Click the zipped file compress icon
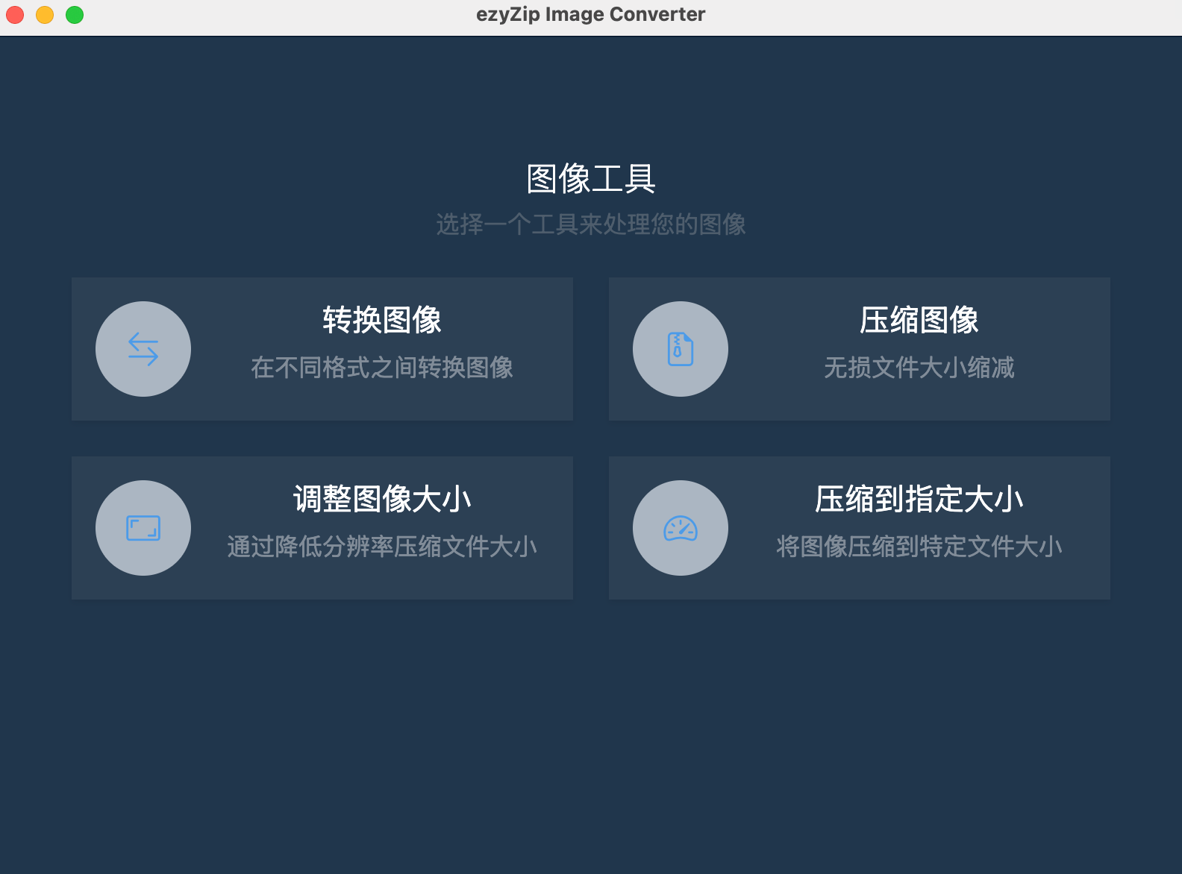Viewport: 1182px width, 874px height. coord(681,349)
